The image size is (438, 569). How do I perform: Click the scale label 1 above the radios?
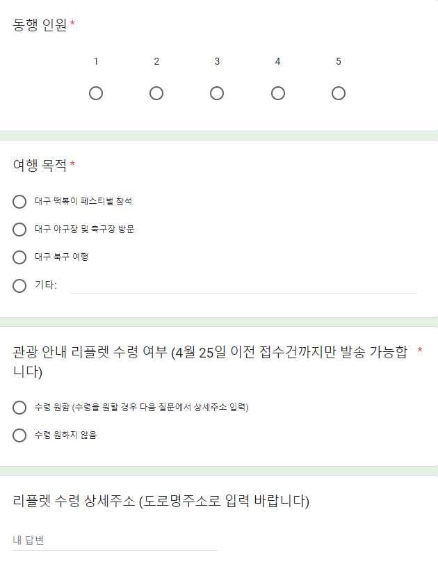coord(97,61)
